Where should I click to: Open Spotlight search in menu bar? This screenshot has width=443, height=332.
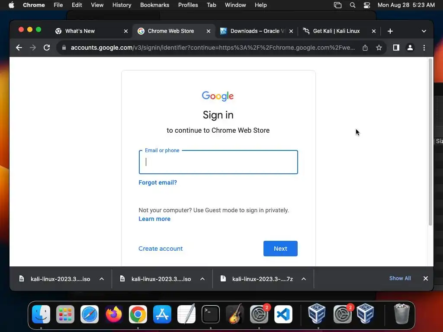pyautogui.click(x=352, y=5)
